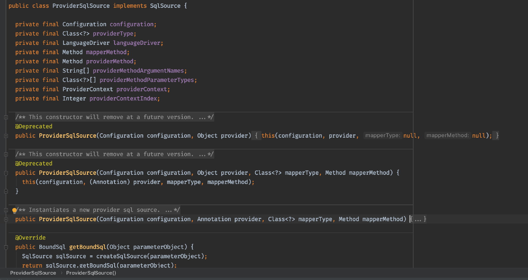Expand Javadoc fold icon above the four-argument Object constructor
The height and width of the screenshot is (280, 528).
pyautogui.click(x=6, y=154)
